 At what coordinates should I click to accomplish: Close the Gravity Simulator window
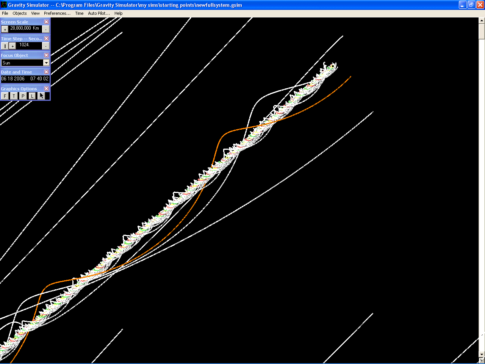coord(480,5)
